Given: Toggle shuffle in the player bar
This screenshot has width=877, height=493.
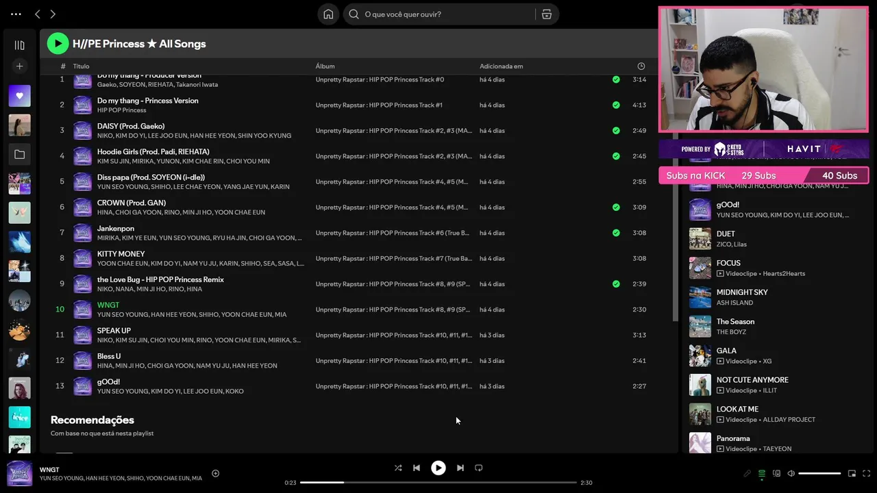Looking at the screenshot, I should pos(398,468).
